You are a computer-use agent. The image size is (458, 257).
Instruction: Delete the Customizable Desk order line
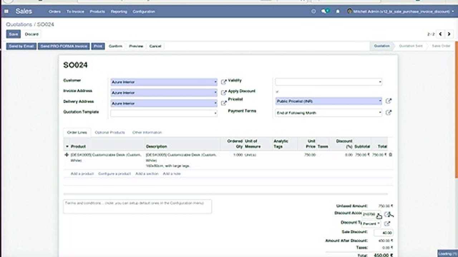point(390,155)
